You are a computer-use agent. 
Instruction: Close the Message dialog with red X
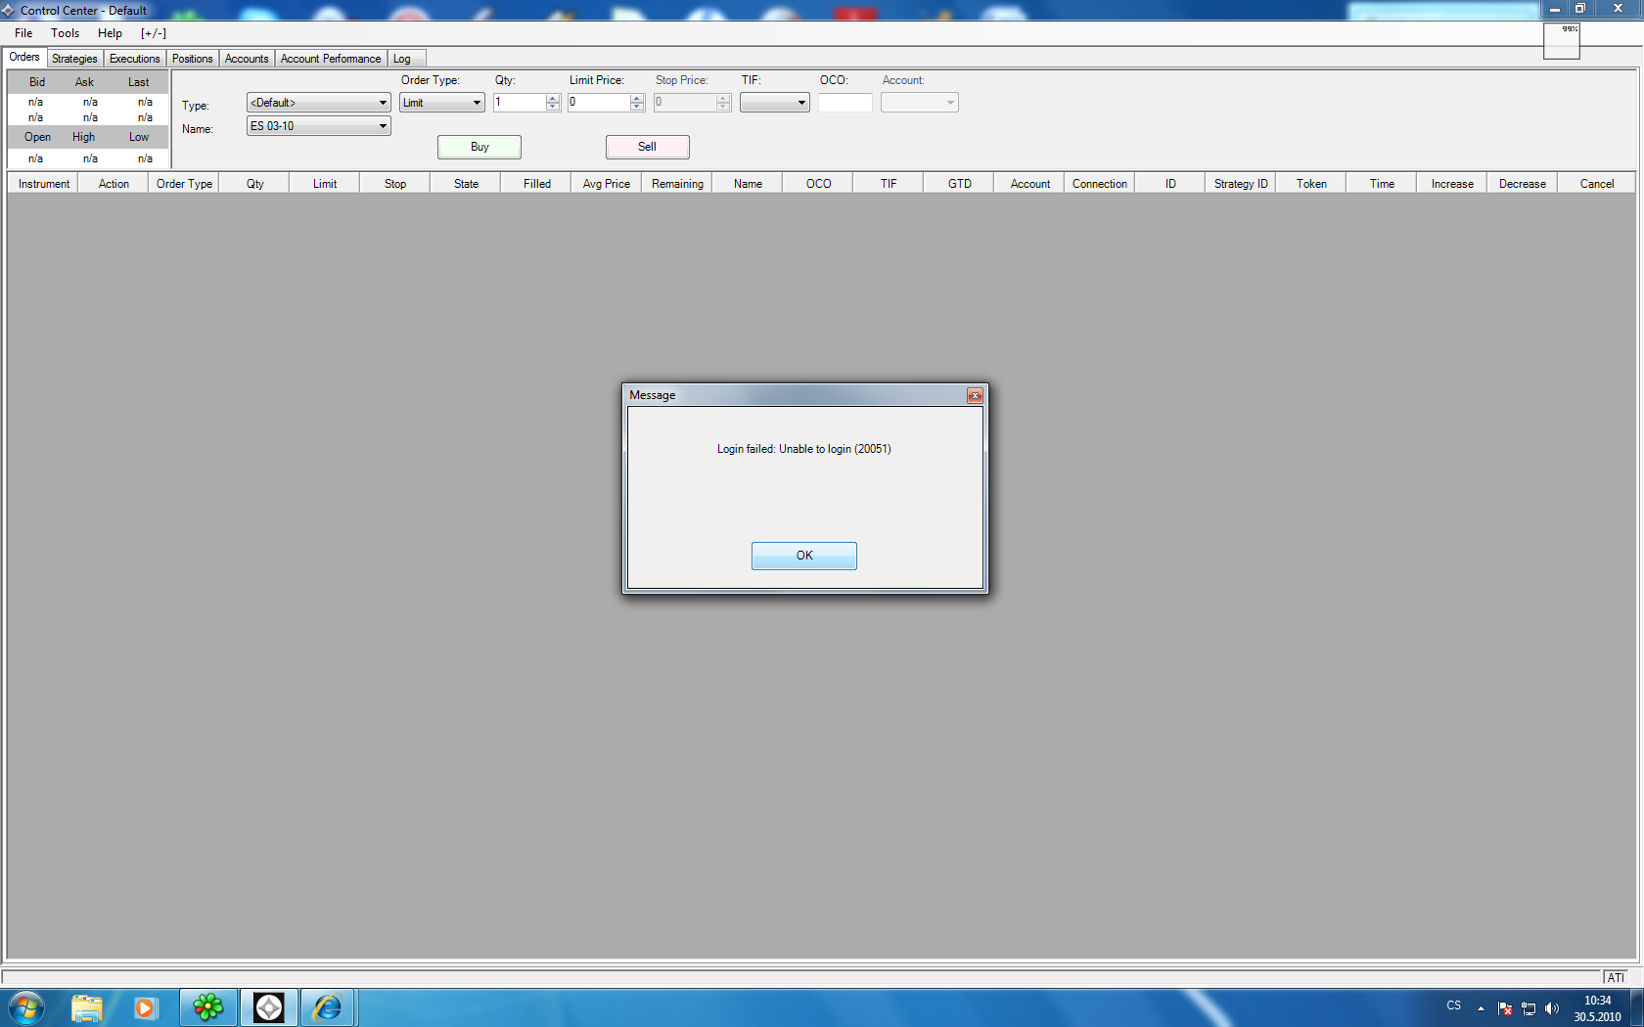pyautogui.click(x=975, y=395)
